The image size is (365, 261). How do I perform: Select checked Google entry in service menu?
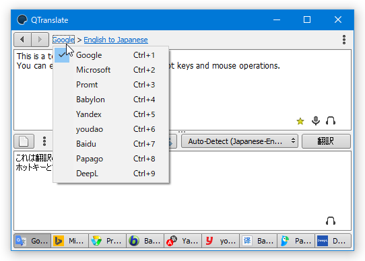[111, 55]
